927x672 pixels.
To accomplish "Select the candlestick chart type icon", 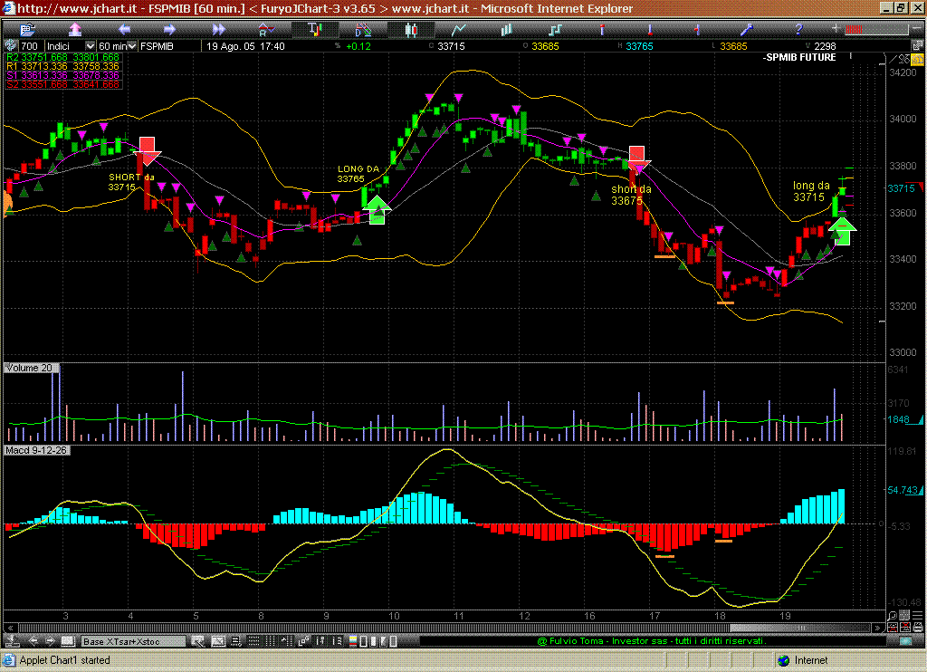I will pyautogui.click(x=411, y=30).
